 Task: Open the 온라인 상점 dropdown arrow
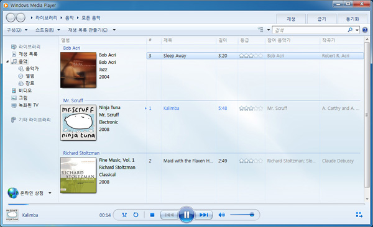click(50, 193)
